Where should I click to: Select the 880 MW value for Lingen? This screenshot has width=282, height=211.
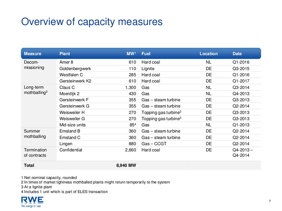point(133,144)
